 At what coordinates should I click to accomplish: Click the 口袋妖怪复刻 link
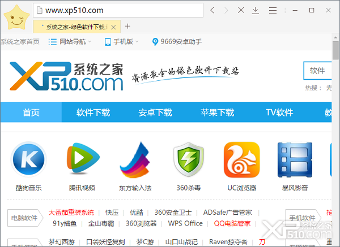pos(105,241)
